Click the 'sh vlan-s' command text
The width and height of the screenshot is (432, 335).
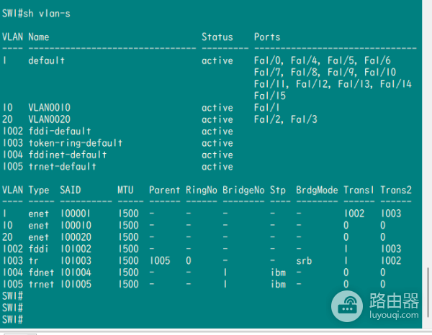(48, 14)
